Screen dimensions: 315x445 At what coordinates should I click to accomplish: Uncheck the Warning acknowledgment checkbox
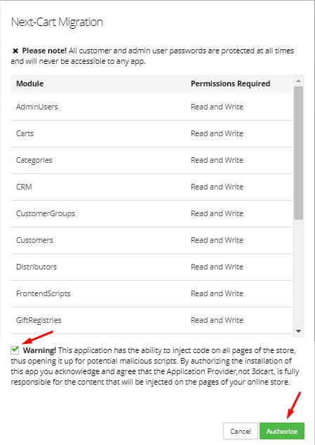tap(15, 350)
